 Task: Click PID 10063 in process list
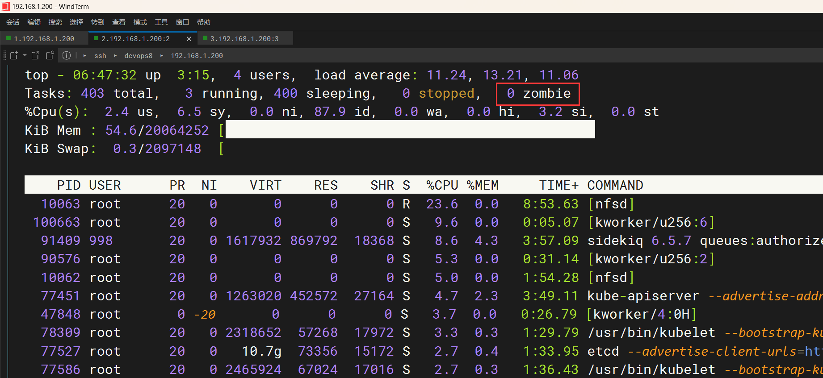61,204
